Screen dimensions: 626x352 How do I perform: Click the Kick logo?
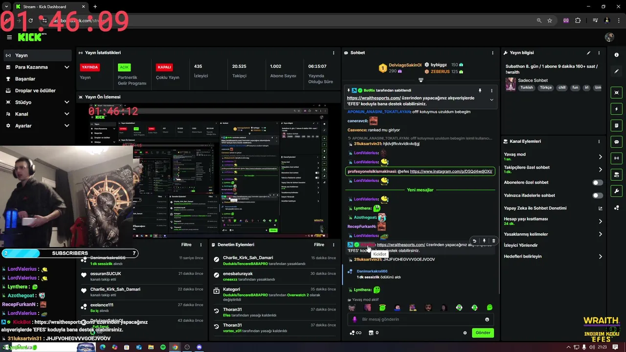point(30,37)
